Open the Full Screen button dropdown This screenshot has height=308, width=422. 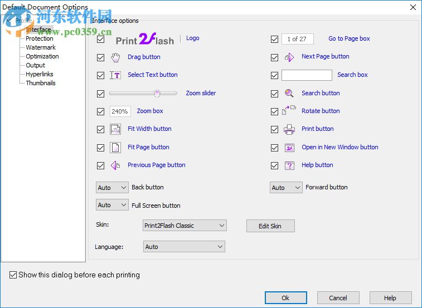112,206
